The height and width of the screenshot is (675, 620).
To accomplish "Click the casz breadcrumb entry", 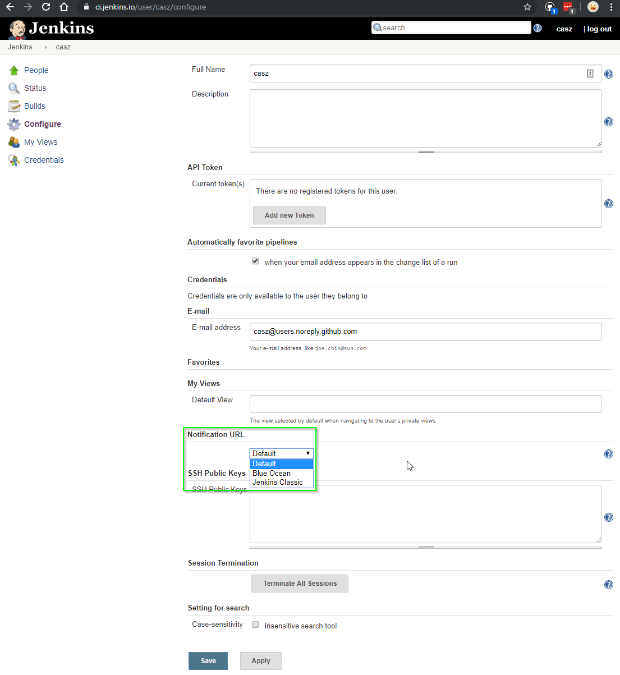I will tap(63, 47).
